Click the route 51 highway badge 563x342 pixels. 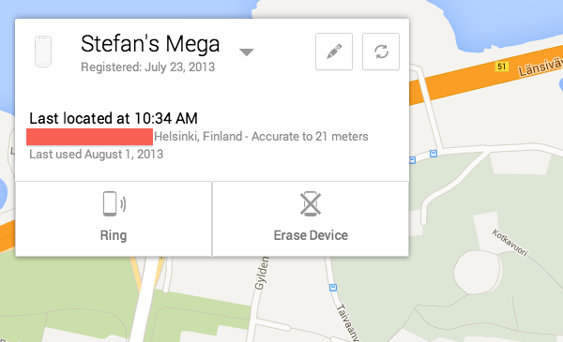(x=501, y=67)
